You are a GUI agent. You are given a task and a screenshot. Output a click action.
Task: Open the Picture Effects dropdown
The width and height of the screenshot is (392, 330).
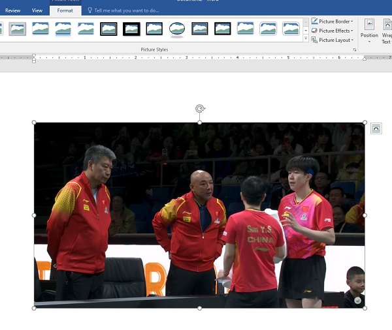pyautogui.click(x=333, y=31)
